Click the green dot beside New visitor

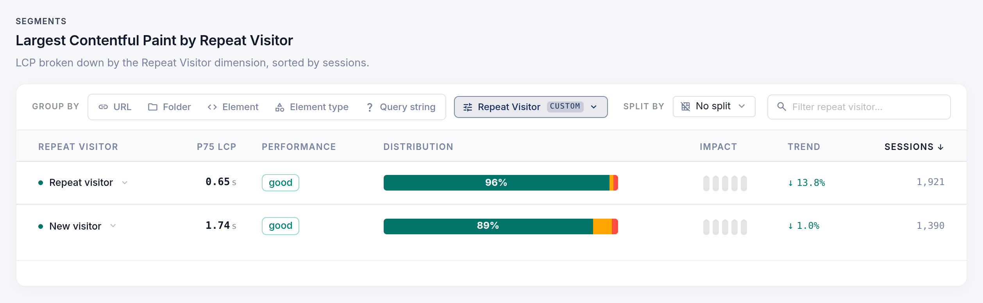coord(41,226)
